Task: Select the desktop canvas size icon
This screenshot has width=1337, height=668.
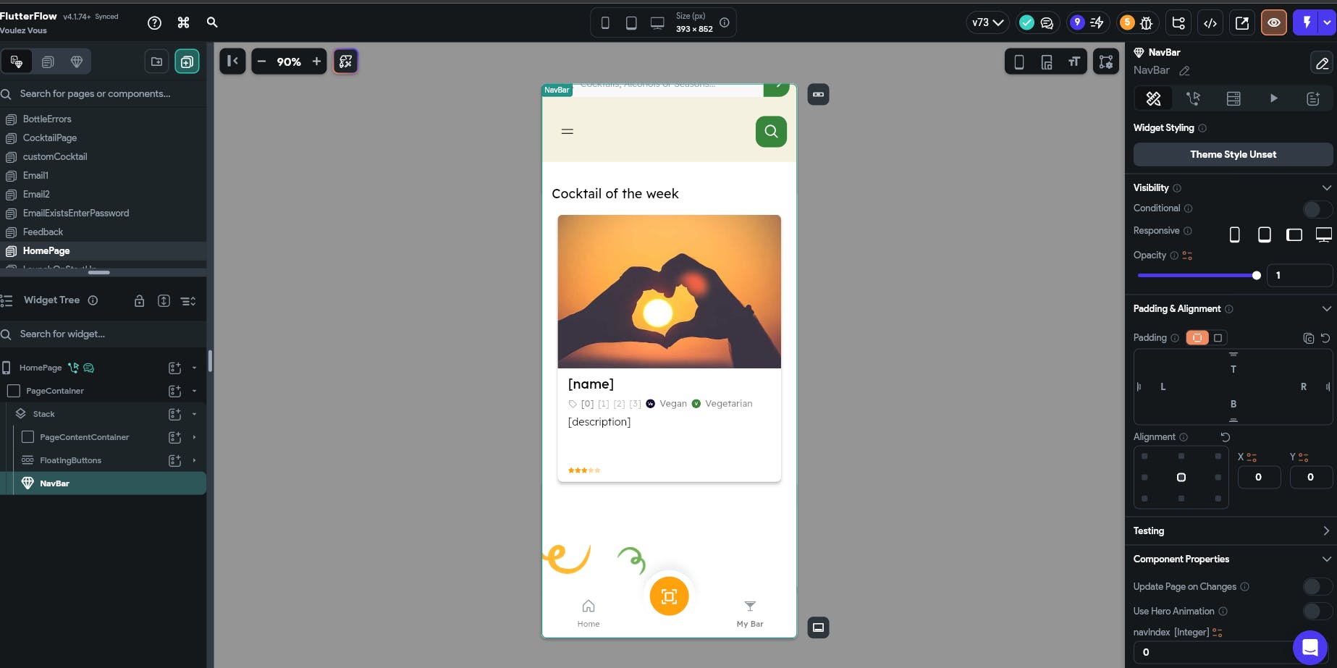Action: tap(657, 23)
